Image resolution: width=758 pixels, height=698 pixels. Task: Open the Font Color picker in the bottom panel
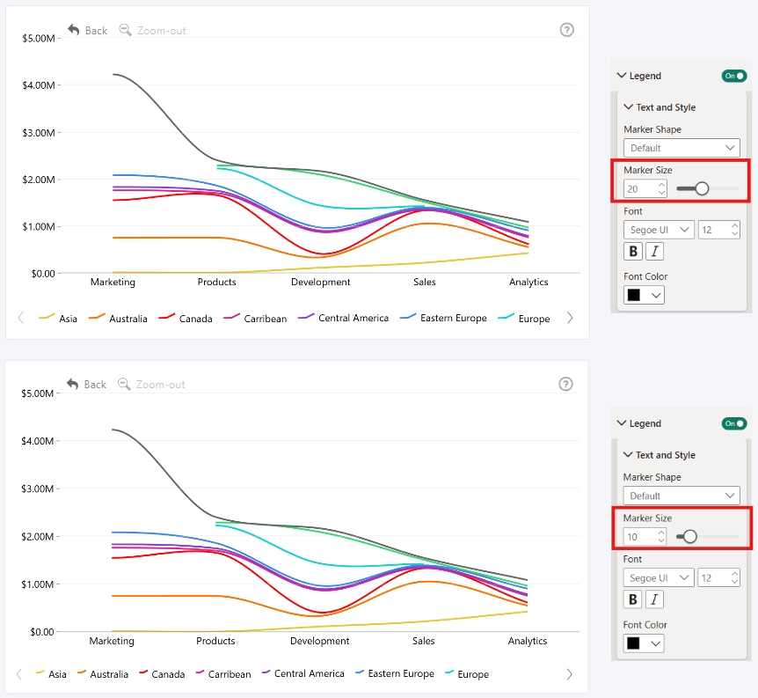click(x=644, y=643)
